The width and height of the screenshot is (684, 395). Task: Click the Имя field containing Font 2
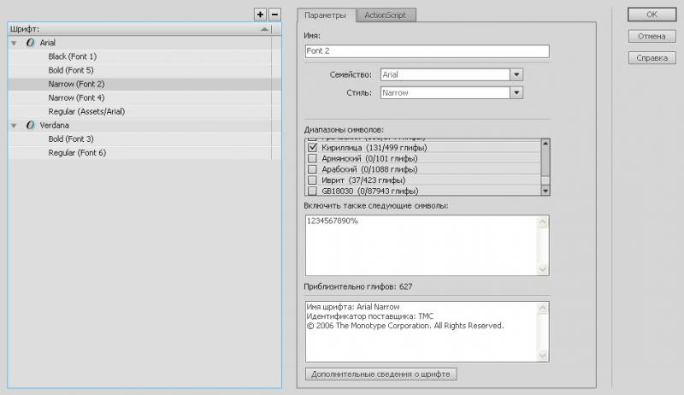[427, 51]
